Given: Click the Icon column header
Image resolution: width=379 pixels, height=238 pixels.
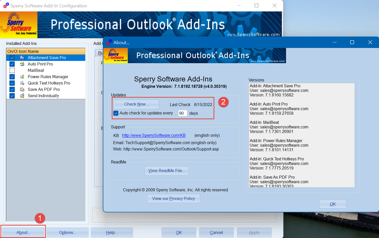Looking at the screenshot, I should pyautogui.click(x=22, y=51).
